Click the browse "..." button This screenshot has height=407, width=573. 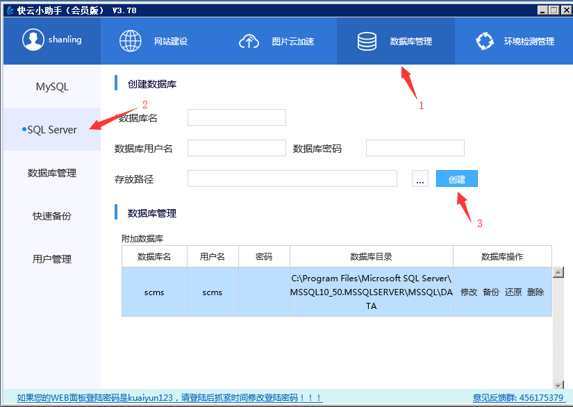pos(420,179)
